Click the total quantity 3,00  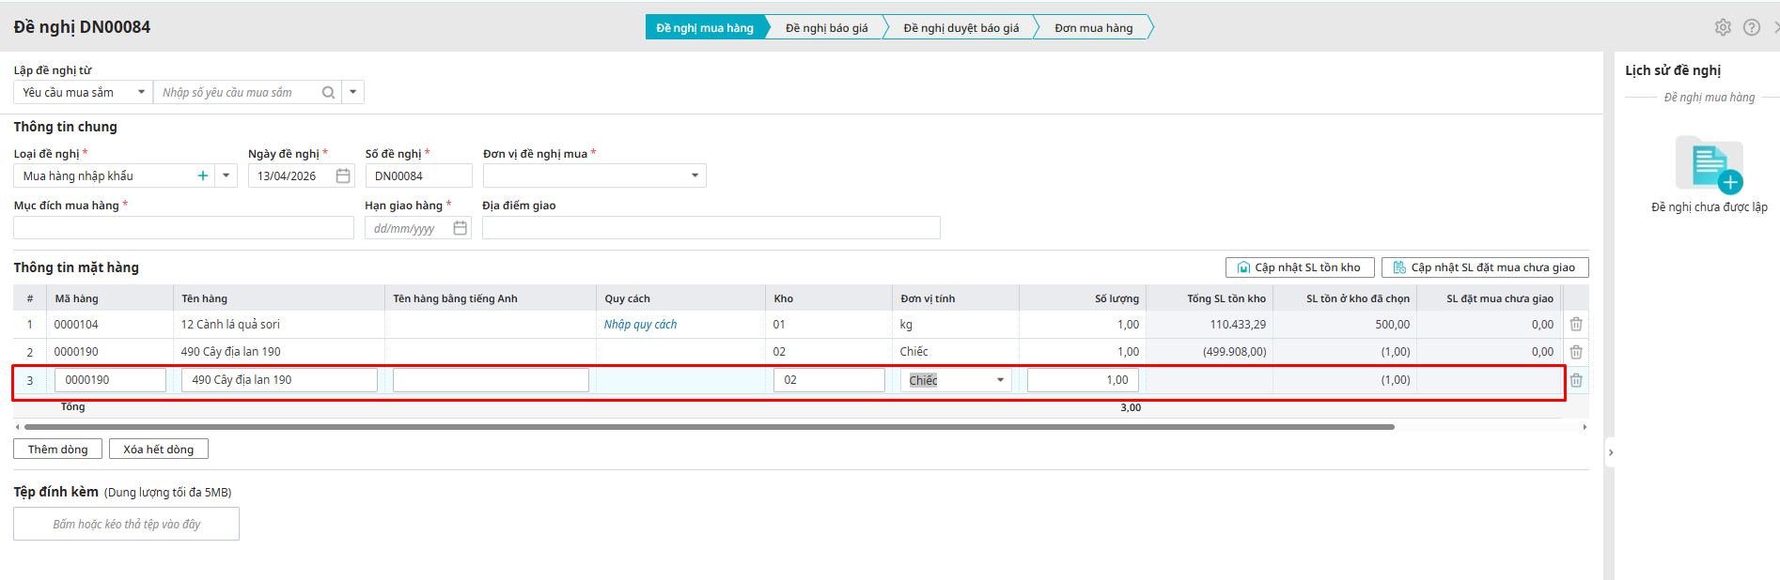point(1131,407)
